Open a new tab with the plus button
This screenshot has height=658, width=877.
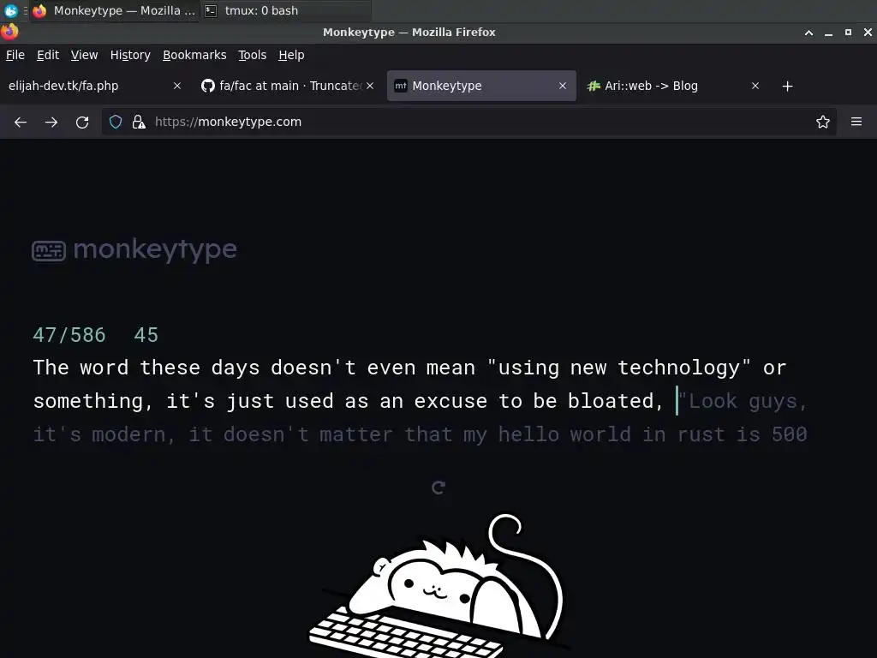tap(788, 87)
